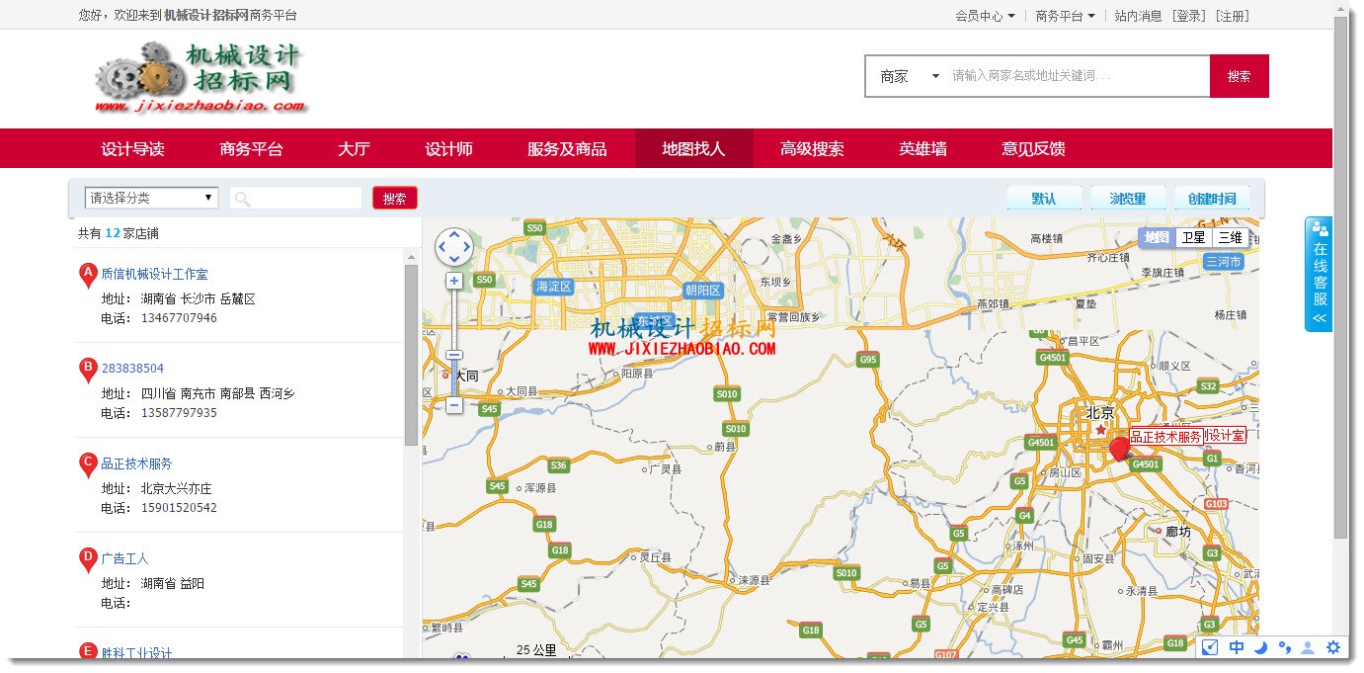Open the 请选择分类 category dropdown
Screen dimensions: 1364x673
point(151,198)
